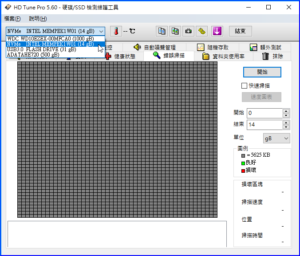Viewport: 300px width, 256px height.
Task: Close the HD Tune Pro window
Action: coord(289,7)
